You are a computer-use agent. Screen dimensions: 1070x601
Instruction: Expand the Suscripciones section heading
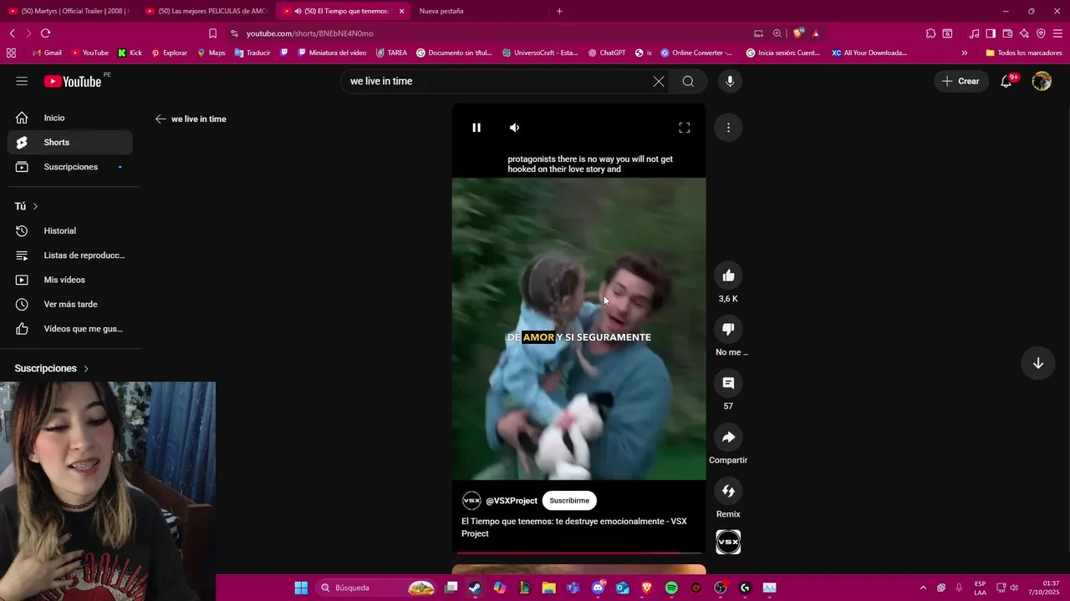(52, 368)
